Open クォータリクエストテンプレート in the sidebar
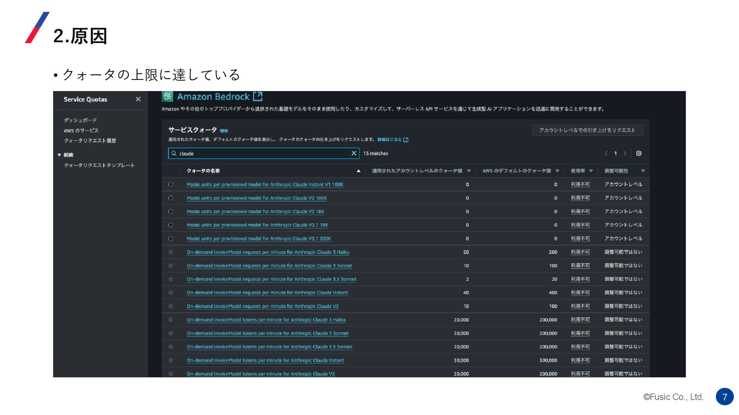Viewport: 739px width, 415px height. point(99,165)
